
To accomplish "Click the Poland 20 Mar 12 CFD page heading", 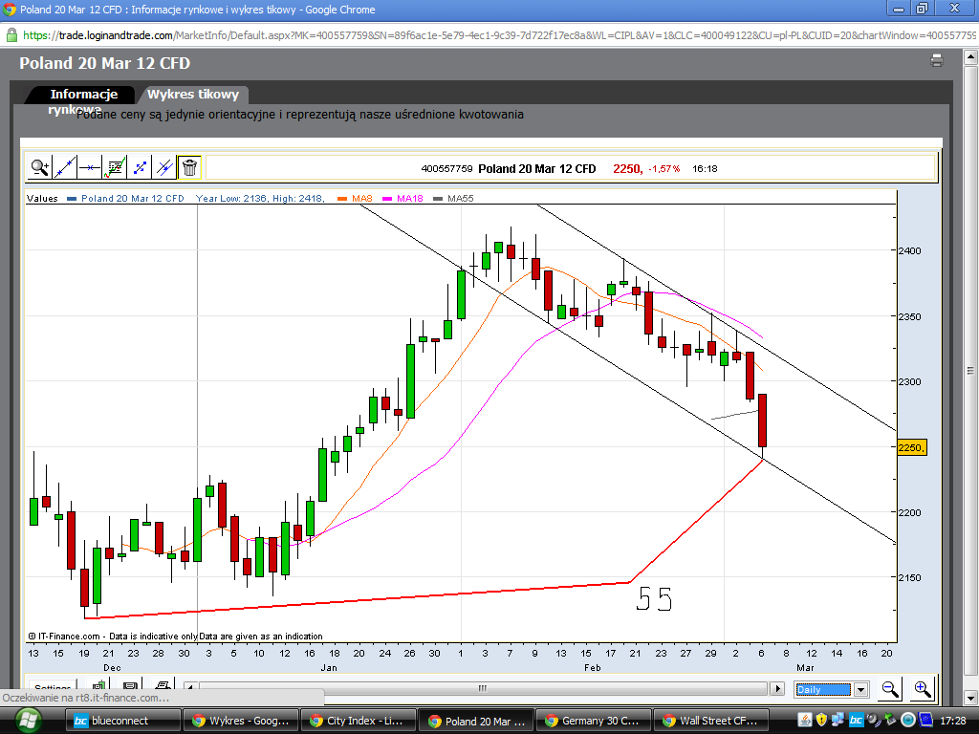I will pyautogui.click(x=104, y=63).
